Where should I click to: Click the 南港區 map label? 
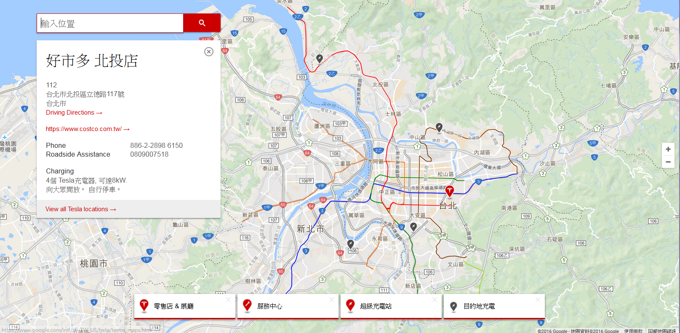click(509, 208)
